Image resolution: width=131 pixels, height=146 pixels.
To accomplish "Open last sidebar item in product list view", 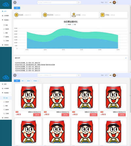I will 6,118.
